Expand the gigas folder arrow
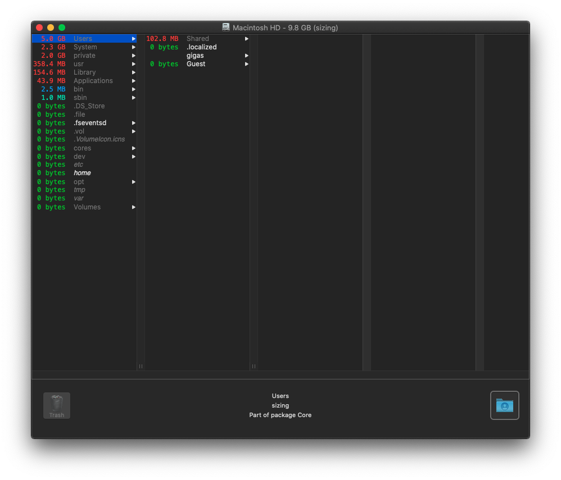The image size is (561, 480). [x=247, y=56]
